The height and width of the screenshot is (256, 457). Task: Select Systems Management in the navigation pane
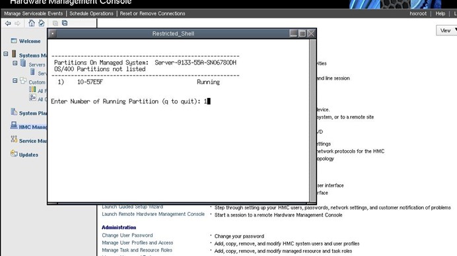(33, 55)
